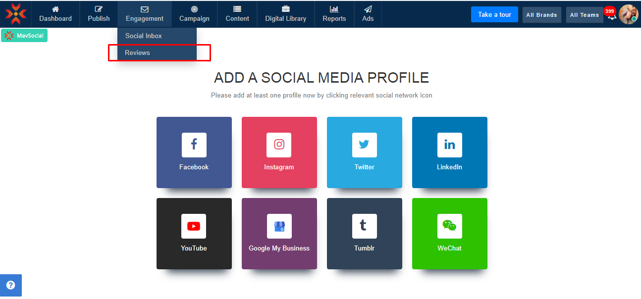Click the Google My Business store icon

(x=279, y=226)
